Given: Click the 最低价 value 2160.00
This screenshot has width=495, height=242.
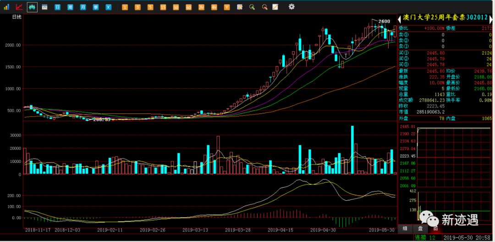Looking at the screenshot, I should tap(483, 89).
